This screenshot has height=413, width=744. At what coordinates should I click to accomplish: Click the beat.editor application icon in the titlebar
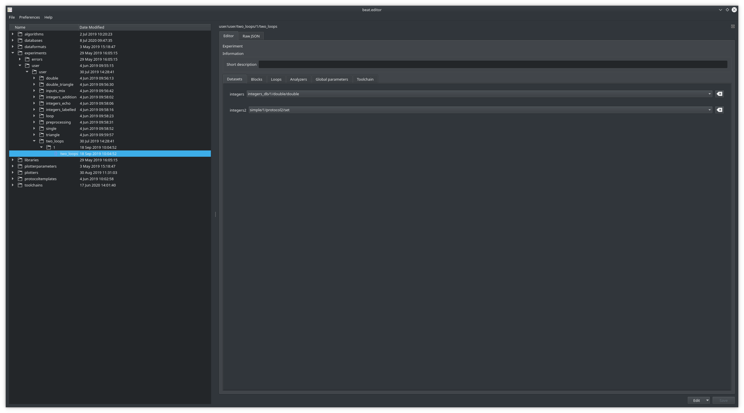[9, 9]
